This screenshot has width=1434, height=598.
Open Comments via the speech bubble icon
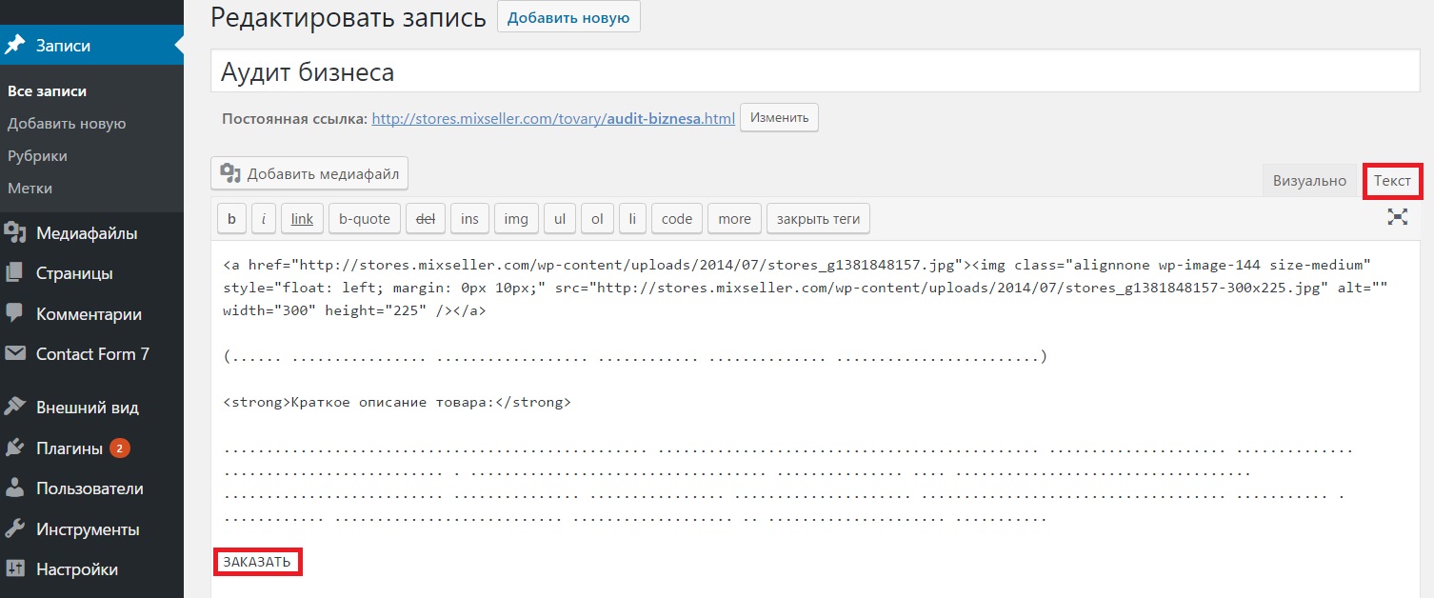point(15,313)
